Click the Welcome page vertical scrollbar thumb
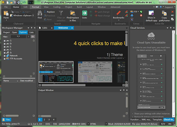Image resolution: width=177 pixels, height=127 pixels. pyautogui.click(x=127, y=40)
